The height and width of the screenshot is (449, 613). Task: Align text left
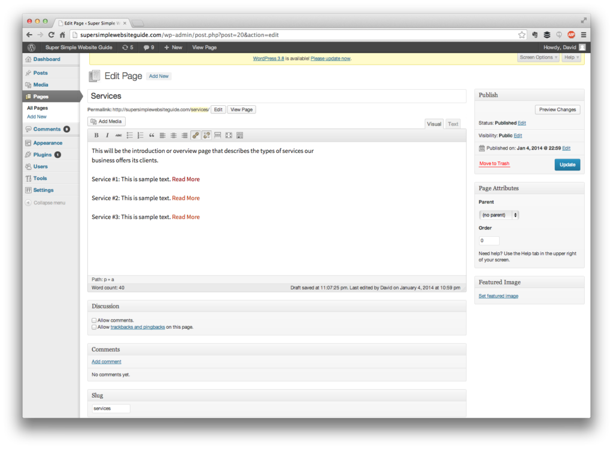pos(162,135)
